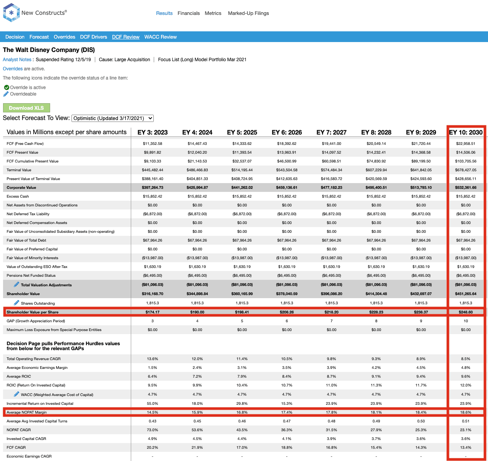This screenshot has width=488, height=461.
Task: Click the $248.60 per-share value for 2030
Action: tap(466, 312)
